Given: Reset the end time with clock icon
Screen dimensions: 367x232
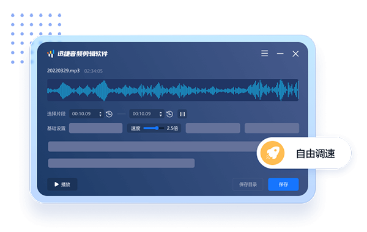Looking at the screenshot, I should pos(169,114).
